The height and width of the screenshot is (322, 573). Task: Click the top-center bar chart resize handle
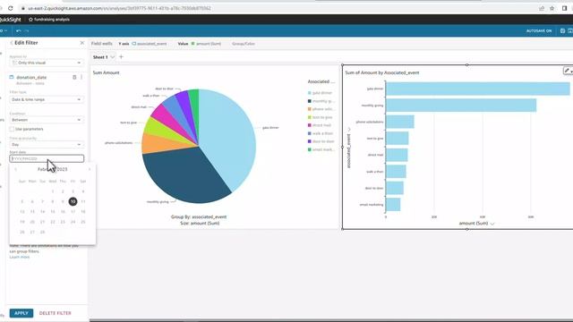[466, 65]
